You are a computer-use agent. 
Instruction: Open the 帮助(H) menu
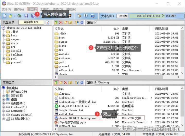coord(71,9)
